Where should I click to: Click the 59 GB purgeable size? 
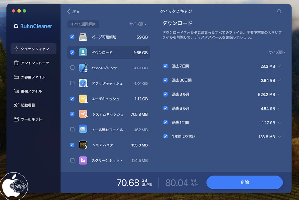142,37
